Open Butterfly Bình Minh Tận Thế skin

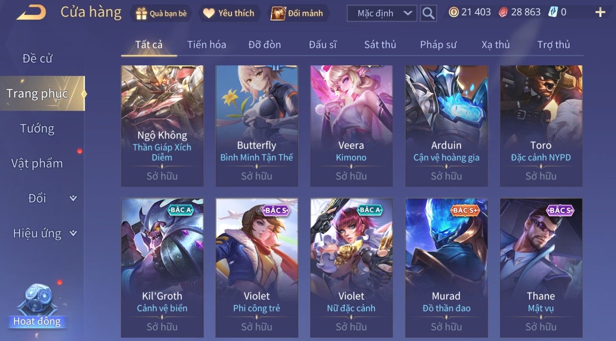(257, 126)
